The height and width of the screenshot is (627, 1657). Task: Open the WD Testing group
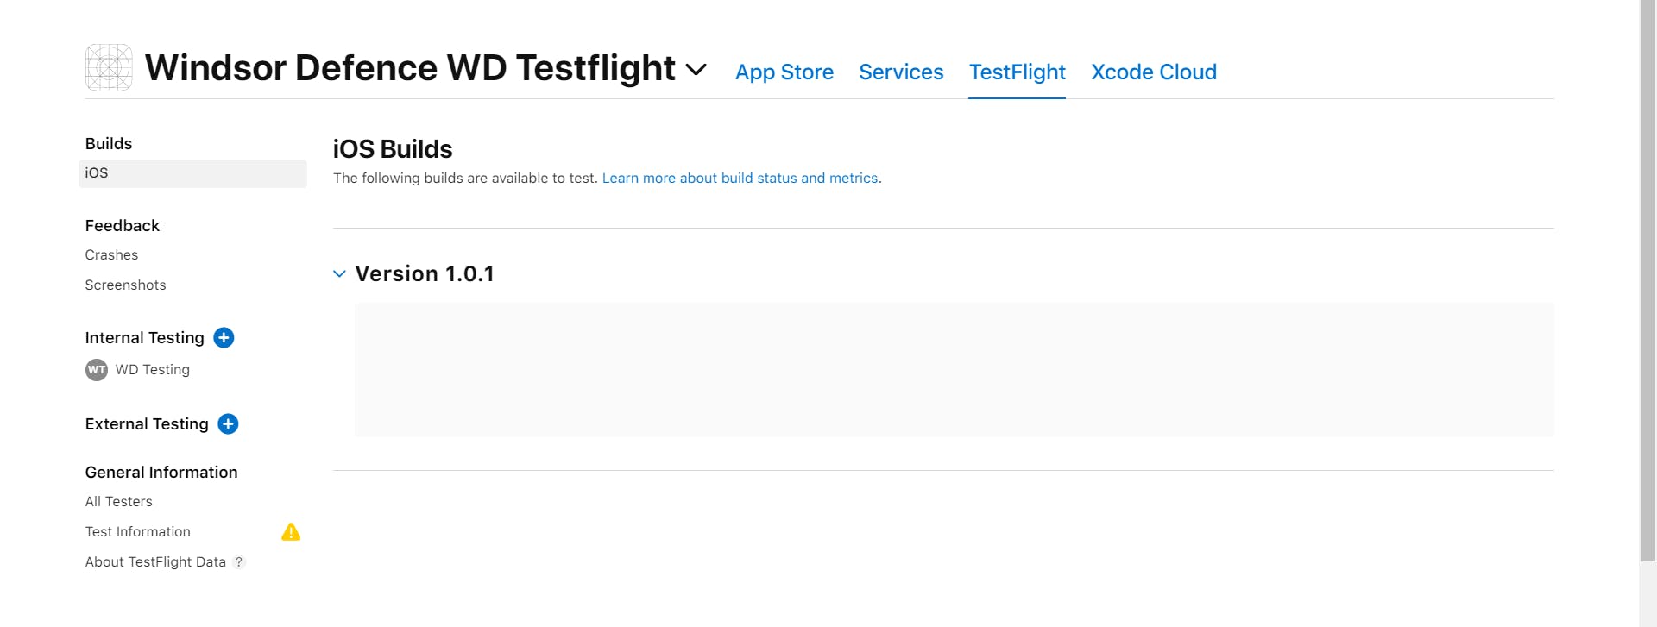pos(152,370)
